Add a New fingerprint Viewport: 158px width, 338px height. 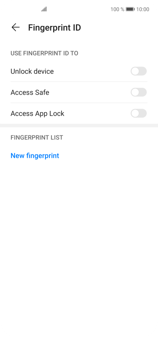[35, 156]
